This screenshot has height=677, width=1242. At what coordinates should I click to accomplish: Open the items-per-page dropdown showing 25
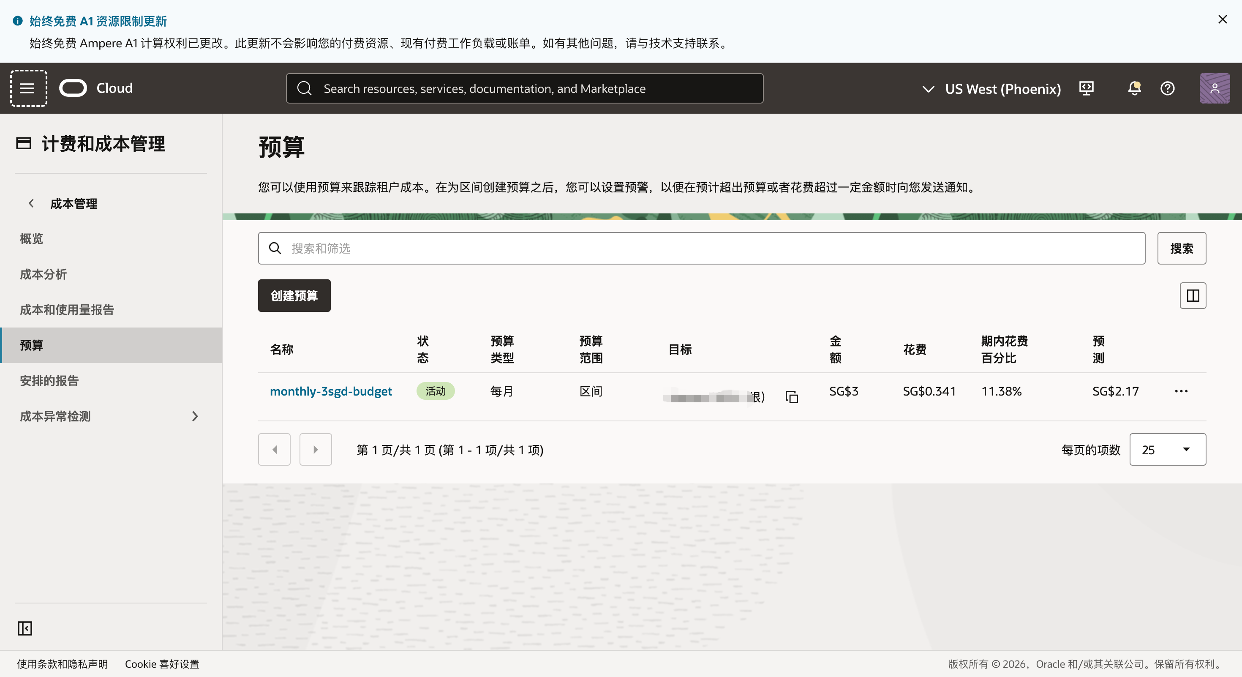1168,449
